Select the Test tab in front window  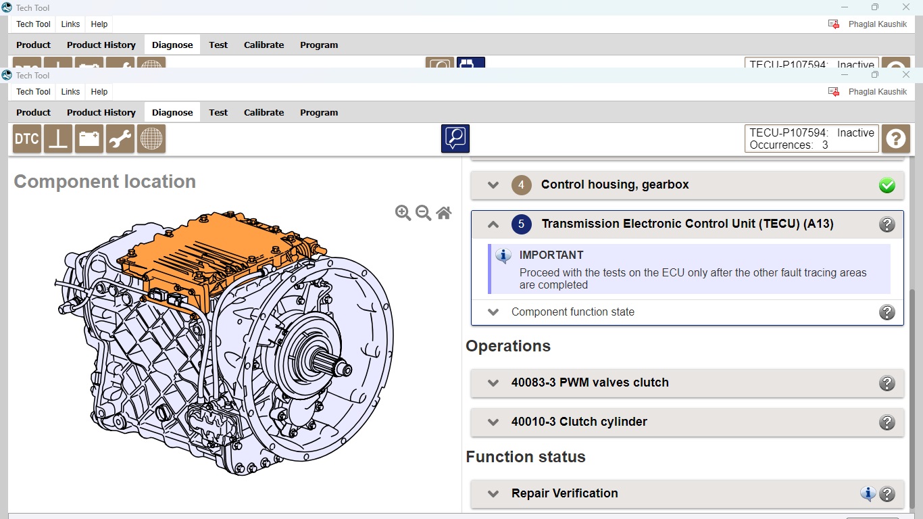[218, 112]
